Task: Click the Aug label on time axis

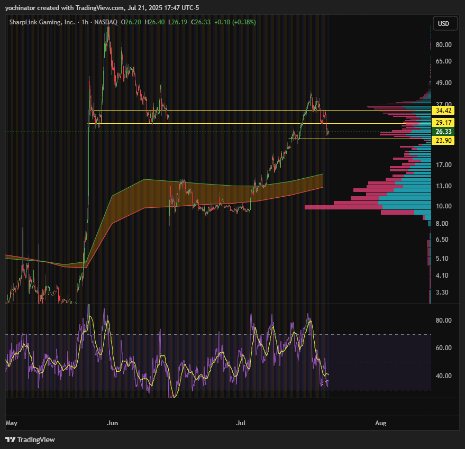Action: 380,423
